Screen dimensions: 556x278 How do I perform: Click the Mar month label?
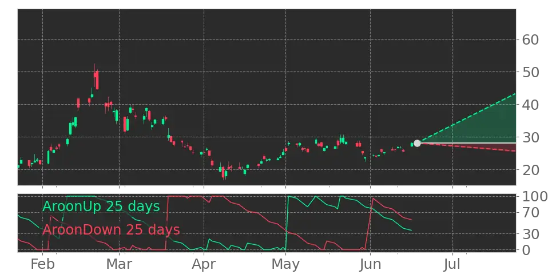pos(119,264)
